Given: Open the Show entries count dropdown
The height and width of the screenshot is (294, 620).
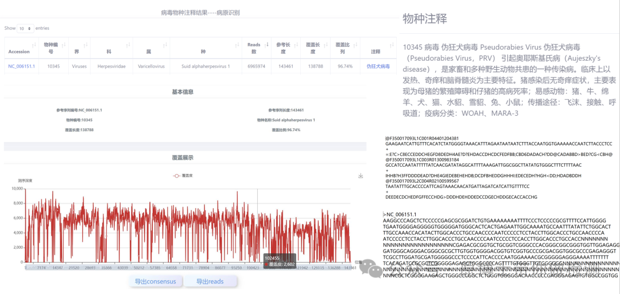Looking at the screenshot, I should pyautogui.click(x=25, y=28).
